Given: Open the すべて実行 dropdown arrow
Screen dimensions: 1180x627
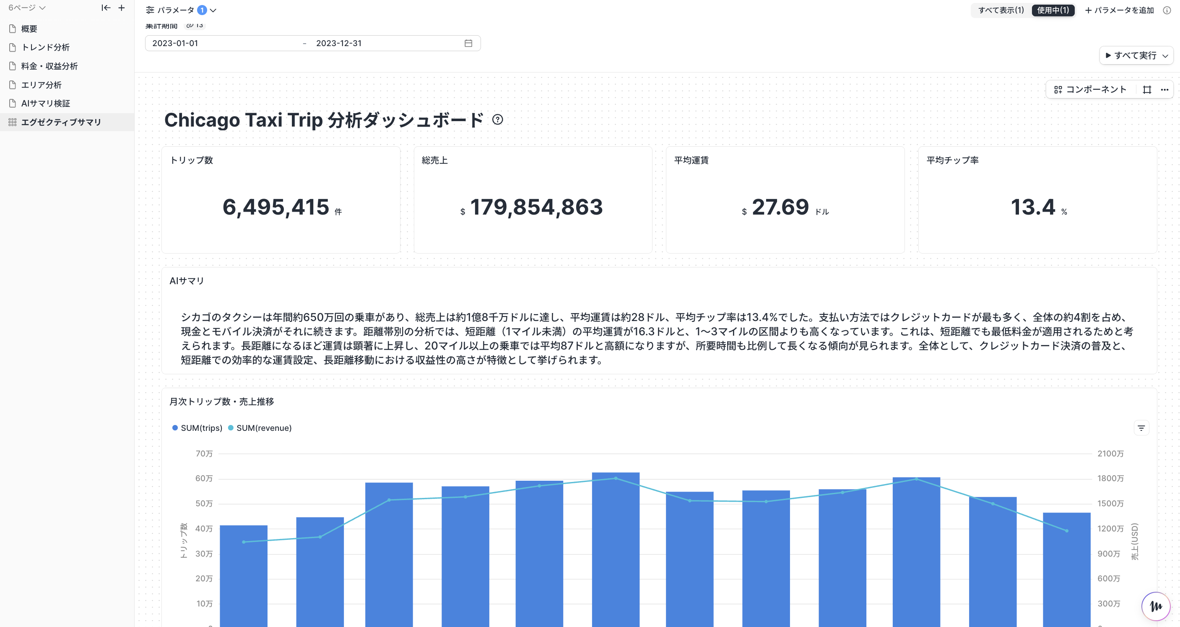Looking at the screenshot, I should 1165,56.
